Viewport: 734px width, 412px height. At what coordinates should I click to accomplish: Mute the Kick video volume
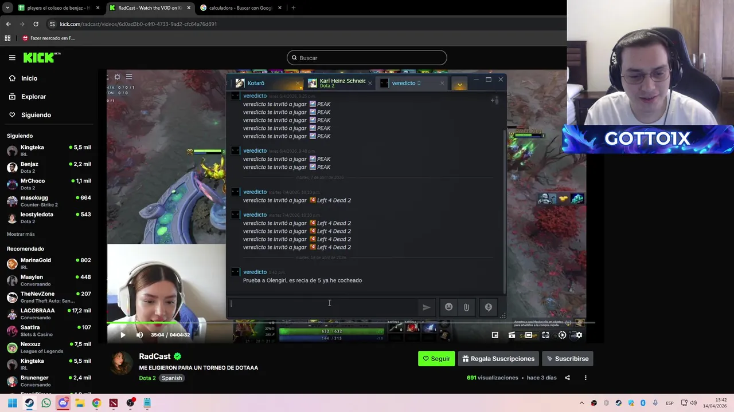pyautogui.click(x=139, y=335)
